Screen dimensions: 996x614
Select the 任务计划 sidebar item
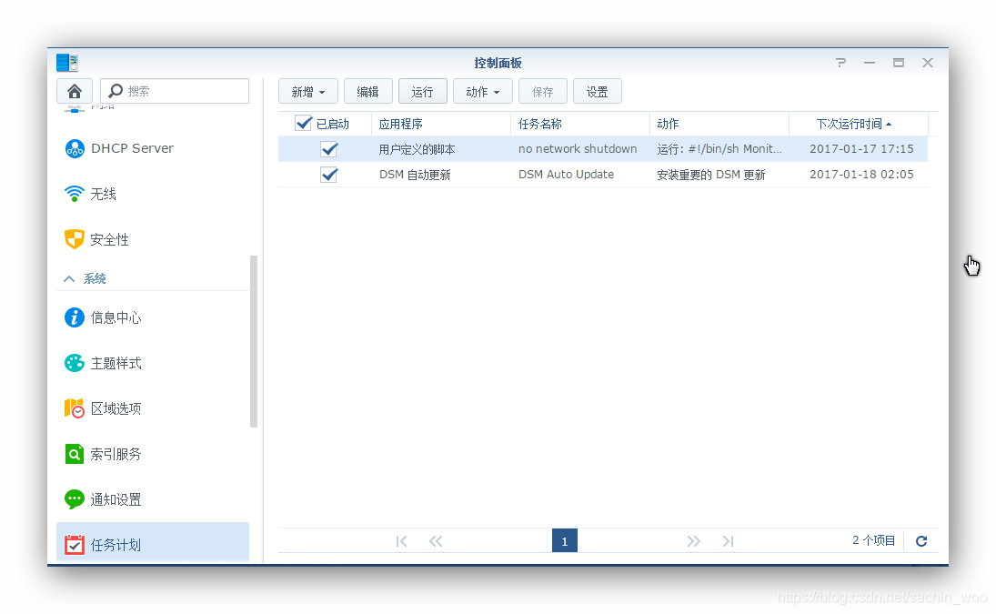click(x=153, y=543)
